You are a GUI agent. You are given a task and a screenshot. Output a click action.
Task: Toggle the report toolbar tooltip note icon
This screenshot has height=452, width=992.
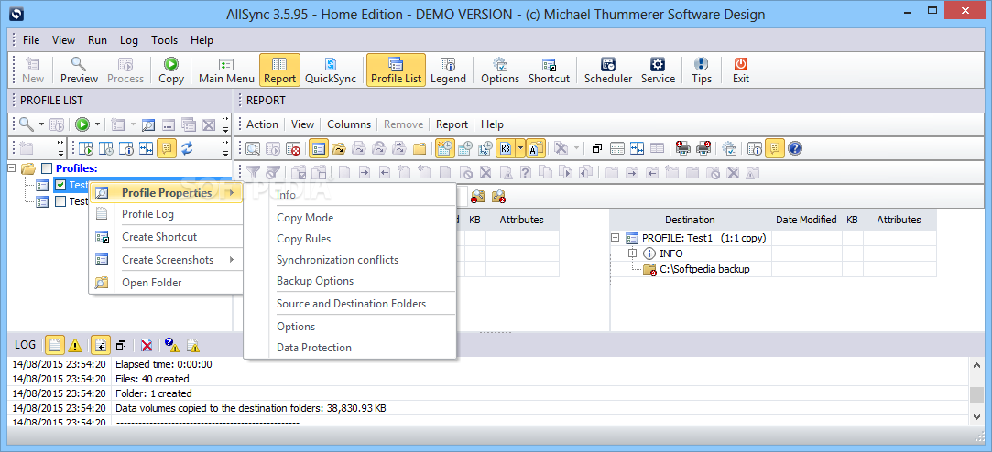[x=775, y=148]
